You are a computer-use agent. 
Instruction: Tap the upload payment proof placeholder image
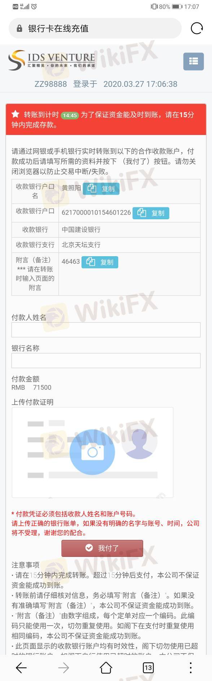[92, 452]
